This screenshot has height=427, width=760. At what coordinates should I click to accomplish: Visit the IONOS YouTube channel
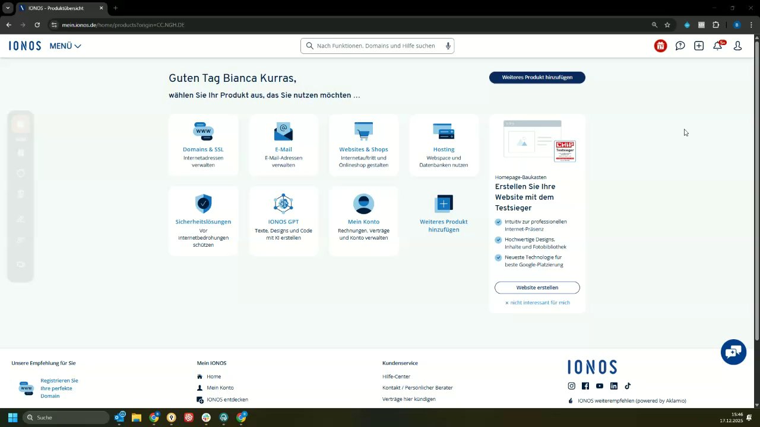[x=600, y=386]
